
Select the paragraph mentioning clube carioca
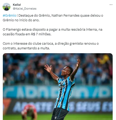pos(51,46)
